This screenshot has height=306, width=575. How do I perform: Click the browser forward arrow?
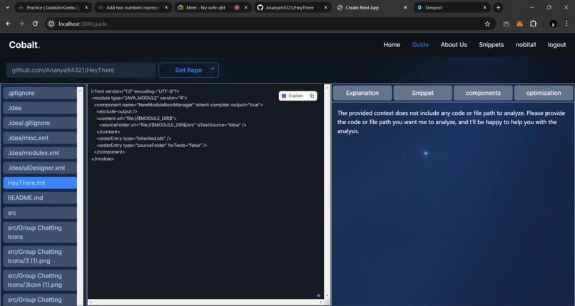pyautogui.click(x=21, y=24)
